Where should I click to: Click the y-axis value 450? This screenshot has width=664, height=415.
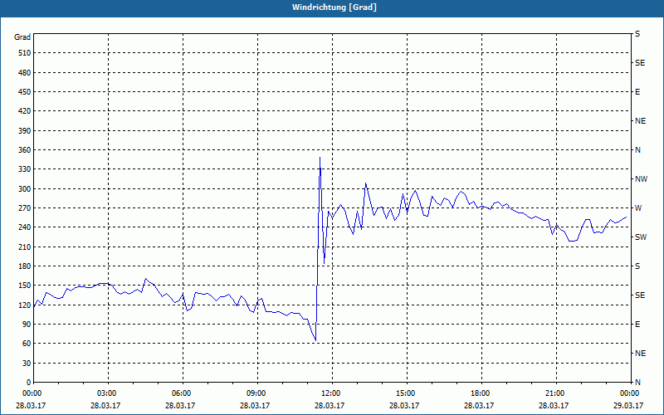click(x=25, y=92)
